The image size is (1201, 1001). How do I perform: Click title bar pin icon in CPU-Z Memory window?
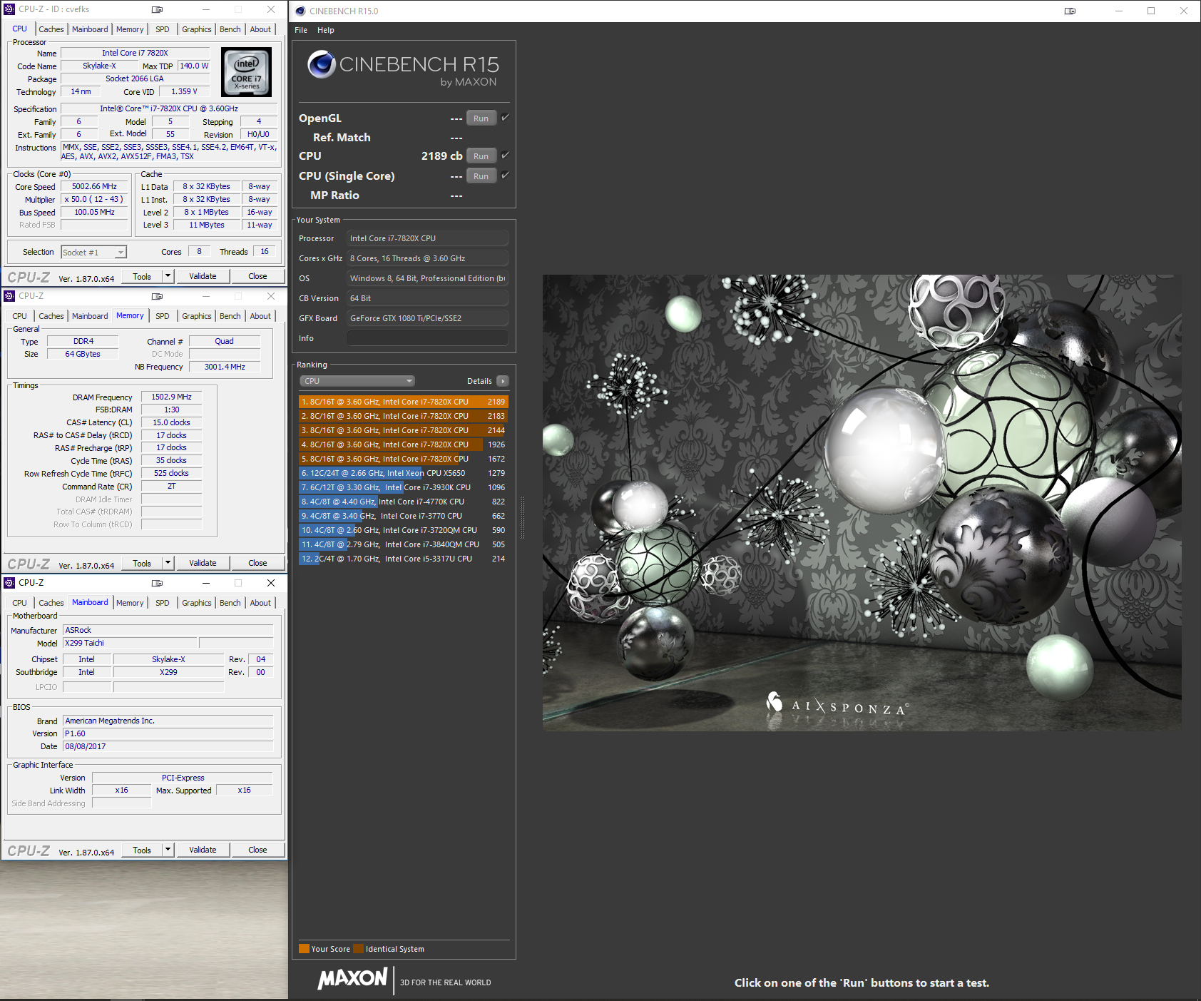tap(158, 296)
